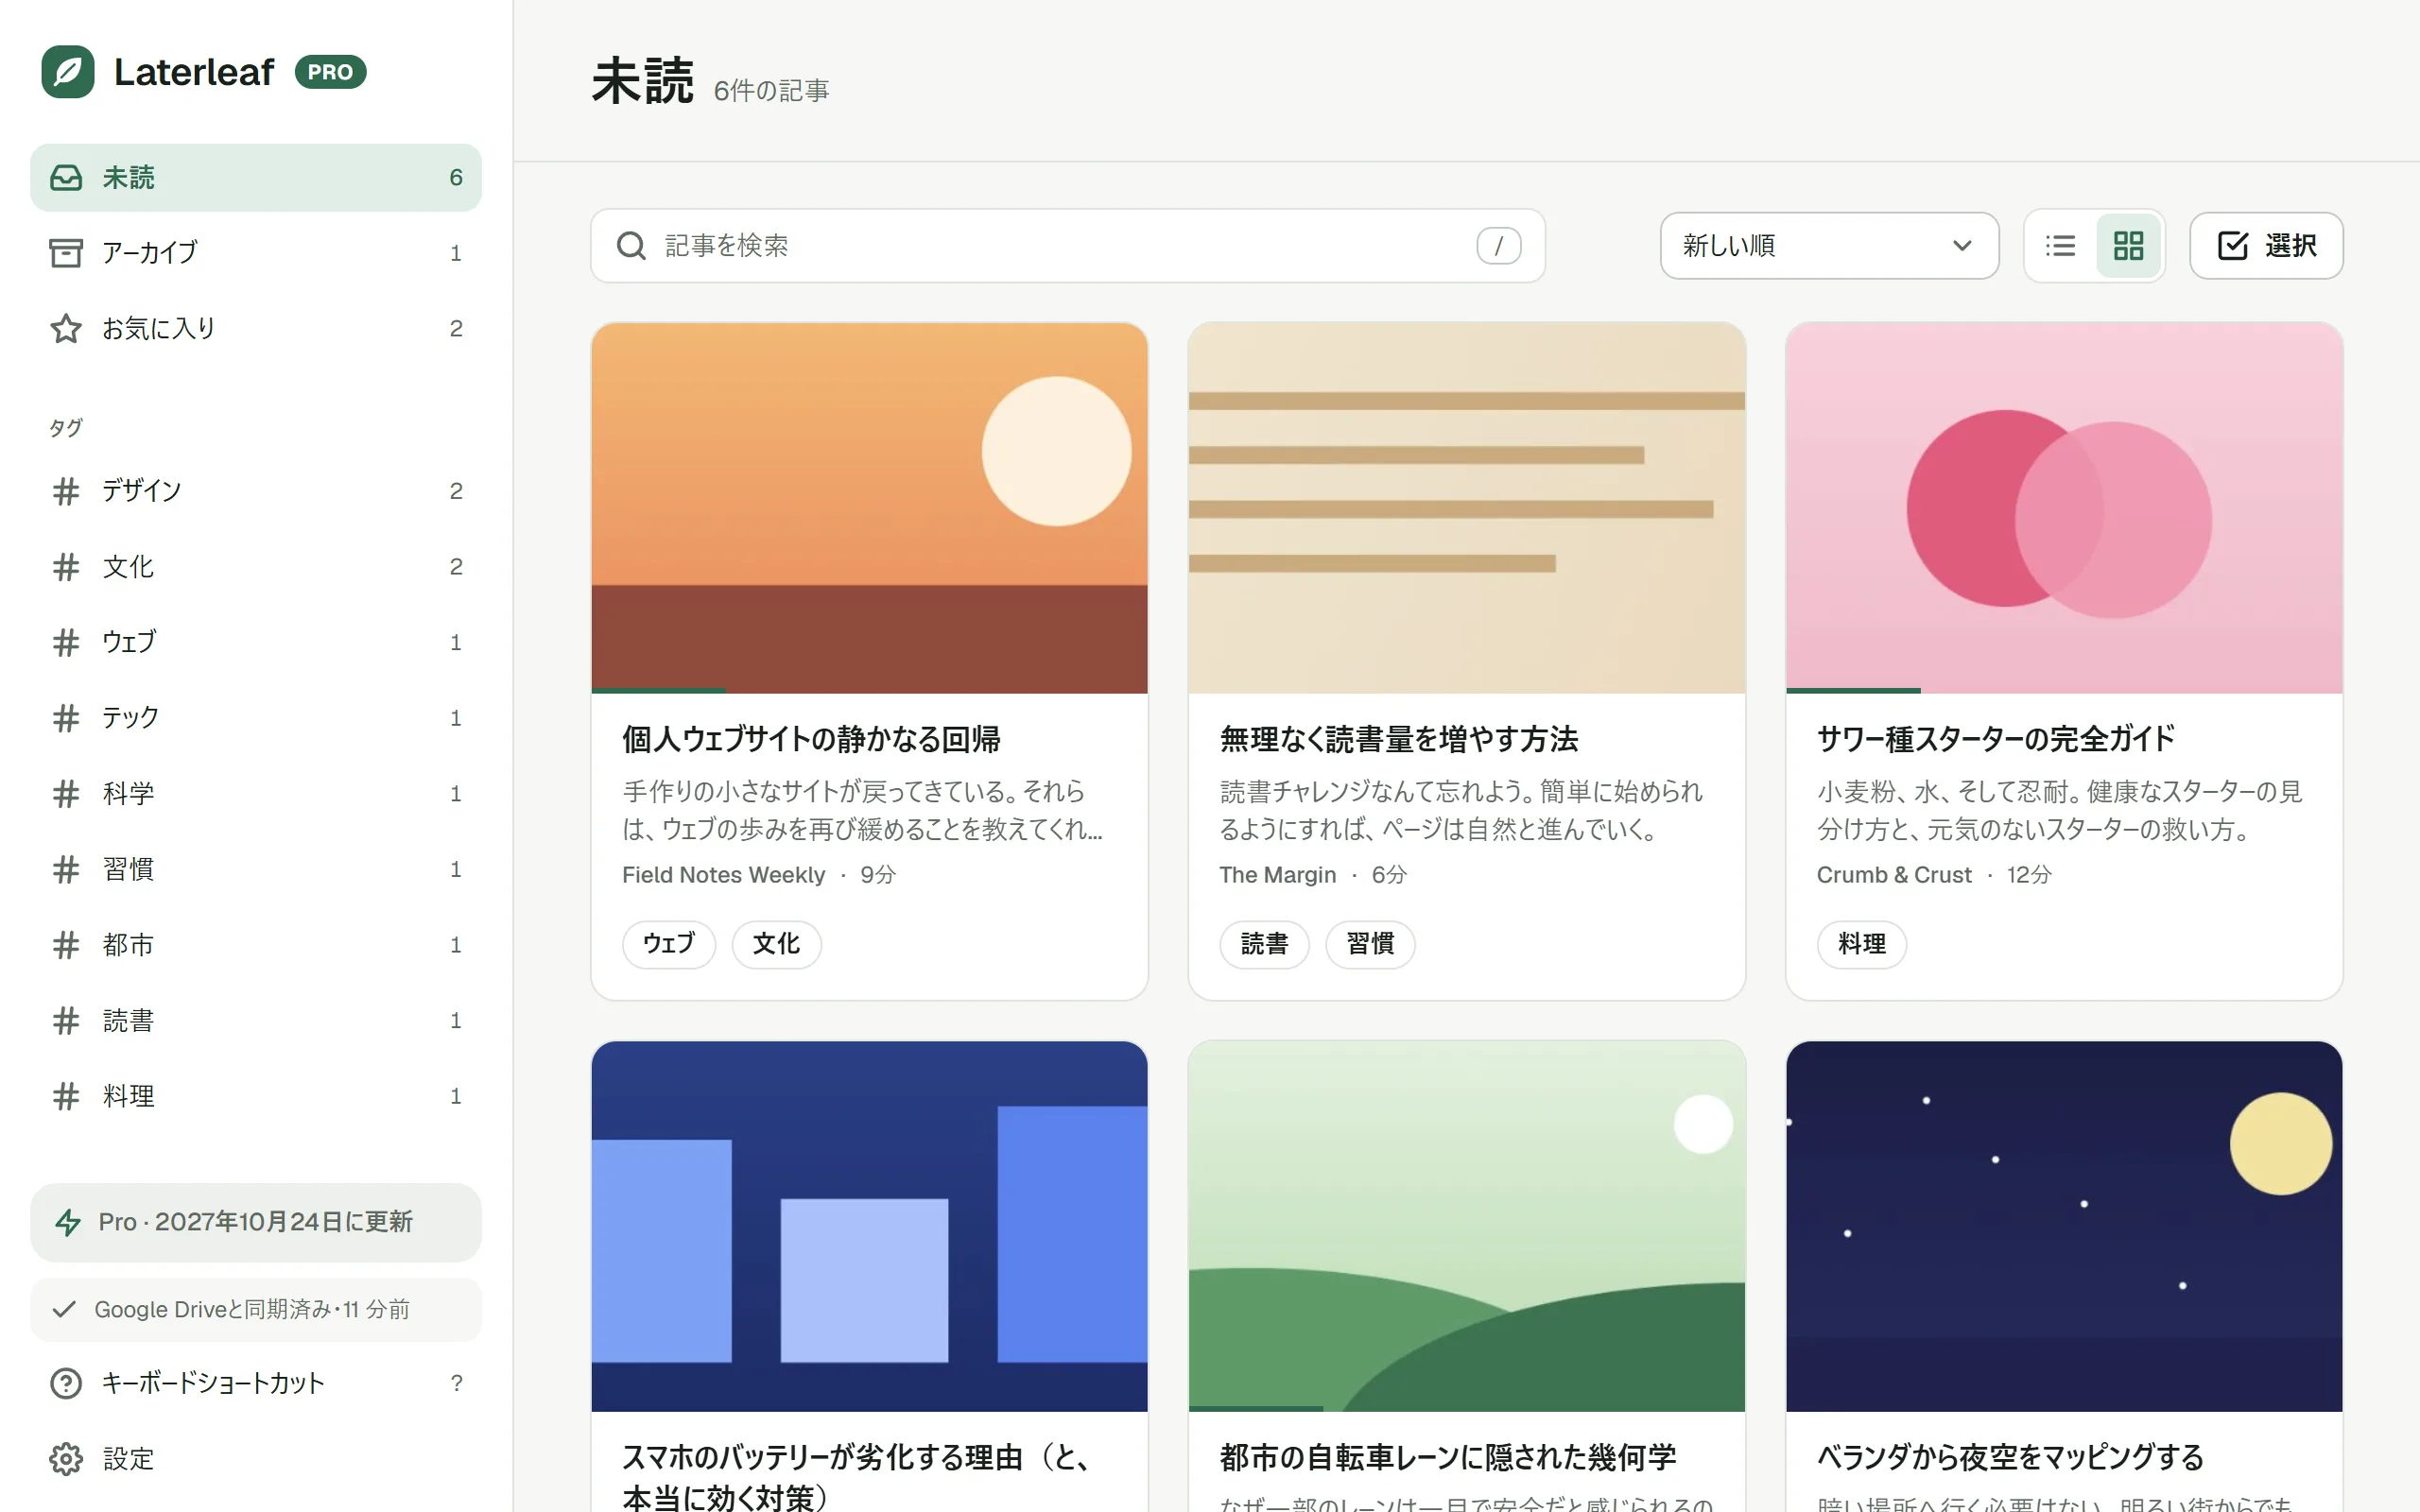Click the star icon beside お気に入り
2420x1512 pixels.
click(x=66, y=329)
